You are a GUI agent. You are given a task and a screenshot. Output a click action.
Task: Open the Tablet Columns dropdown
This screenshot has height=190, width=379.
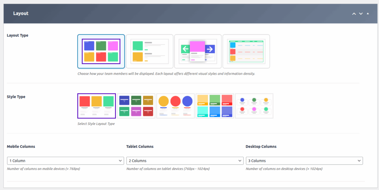[x=185, y=161]
